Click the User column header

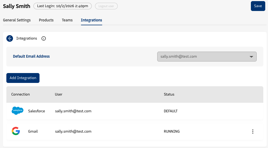(x=59, y=94)
